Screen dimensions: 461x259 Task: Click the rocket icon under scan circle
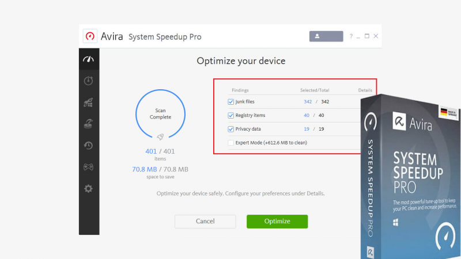tap(160, 137)
